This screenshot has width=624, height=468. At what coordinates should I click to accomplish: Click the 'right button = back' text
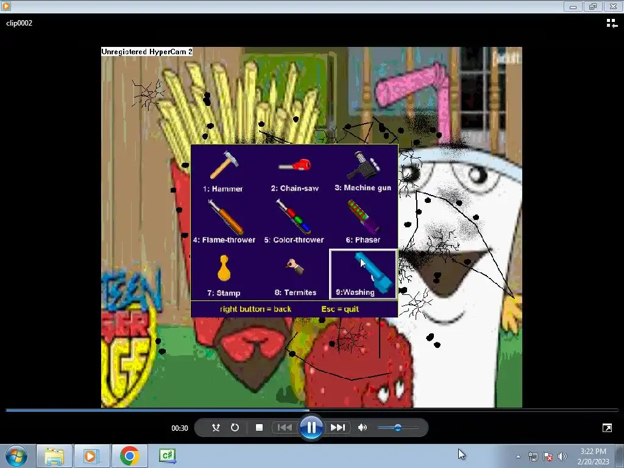[255, 309]
